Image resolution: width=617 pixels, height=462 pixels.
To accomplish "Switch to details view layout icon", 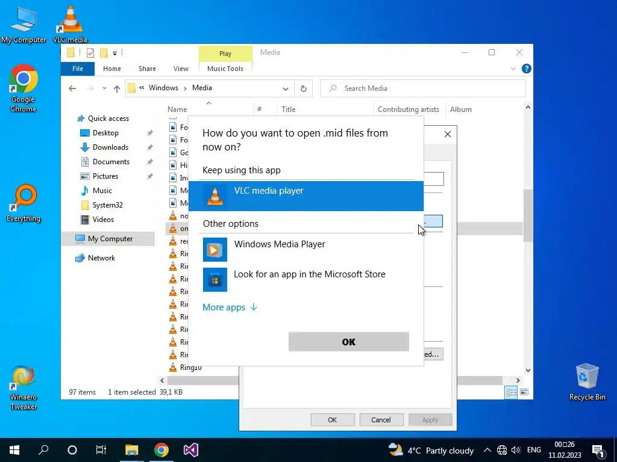I will [x=511, y=392].
